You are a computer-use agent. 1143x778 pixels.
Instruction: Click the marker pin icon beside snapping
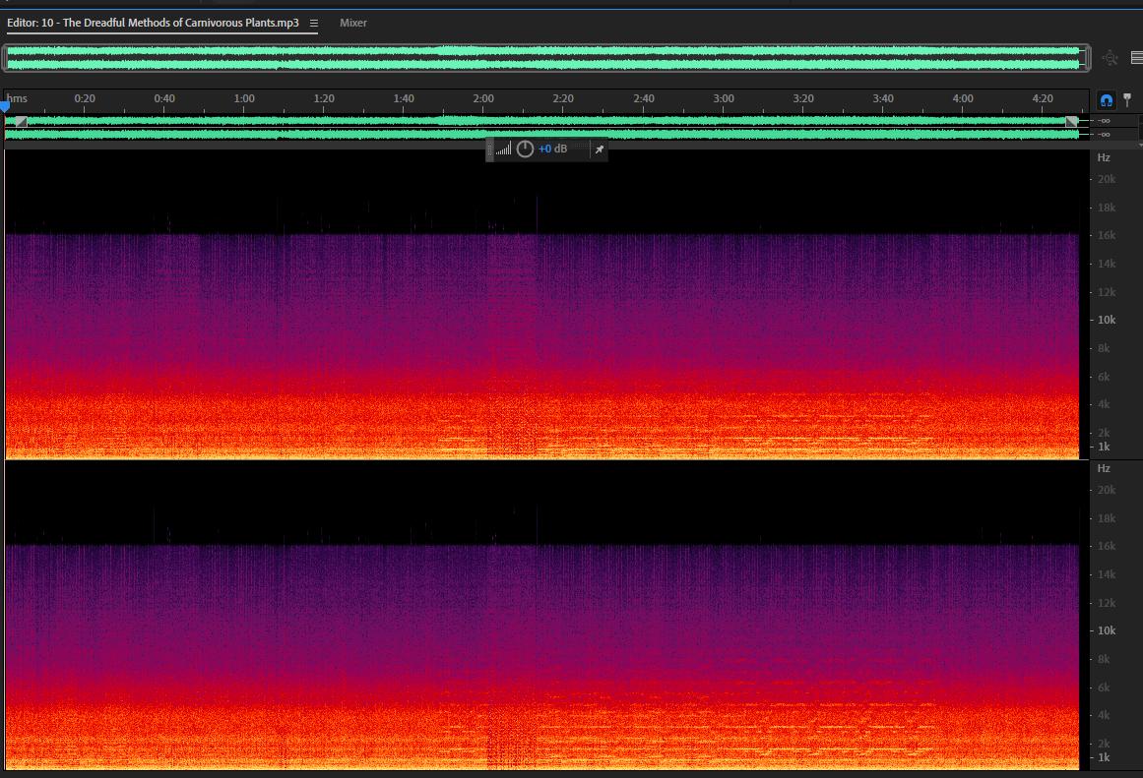1127,99
